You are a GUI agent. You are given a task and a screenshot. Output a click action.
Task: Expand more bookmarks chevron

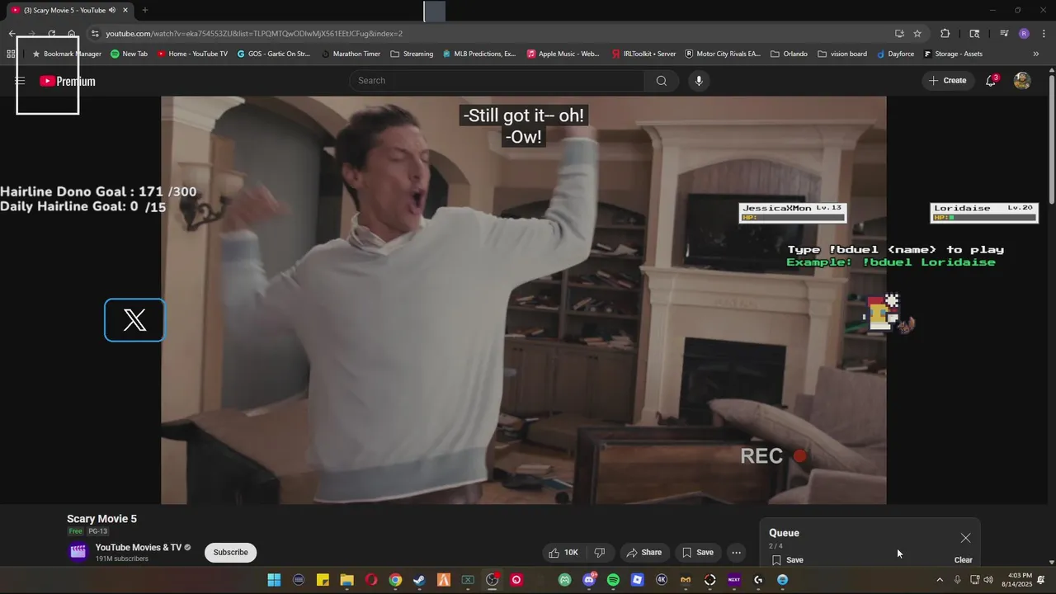(1036, 54)
